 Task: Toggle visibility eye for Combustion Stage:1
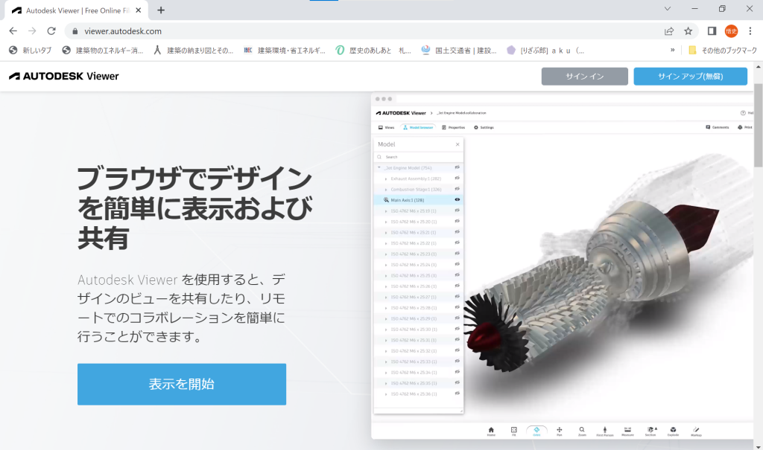(458, 189)
